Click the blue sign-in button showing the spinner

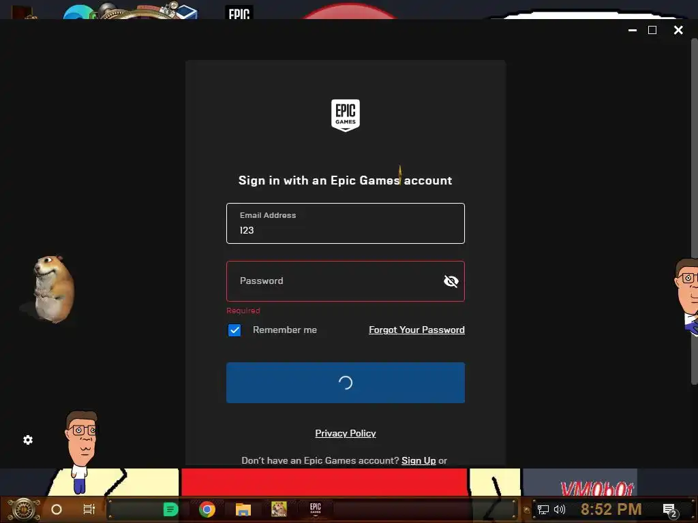click(346, 383)
